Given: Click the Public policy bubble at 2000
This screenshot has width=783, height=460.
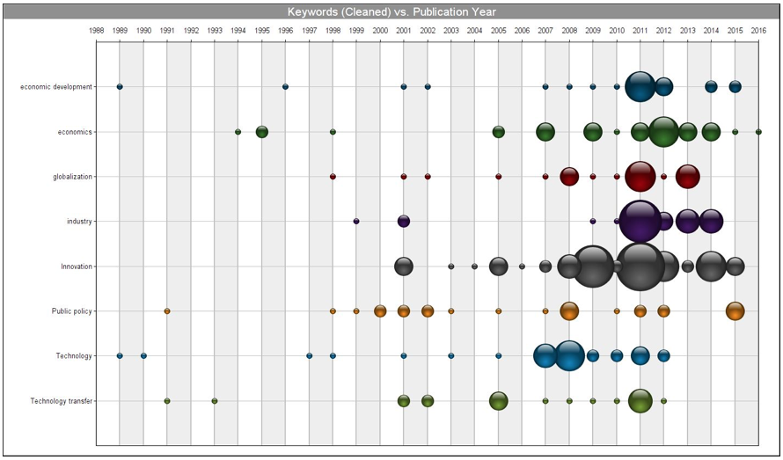Looking at the screenshot, I should tap(380, 310).
